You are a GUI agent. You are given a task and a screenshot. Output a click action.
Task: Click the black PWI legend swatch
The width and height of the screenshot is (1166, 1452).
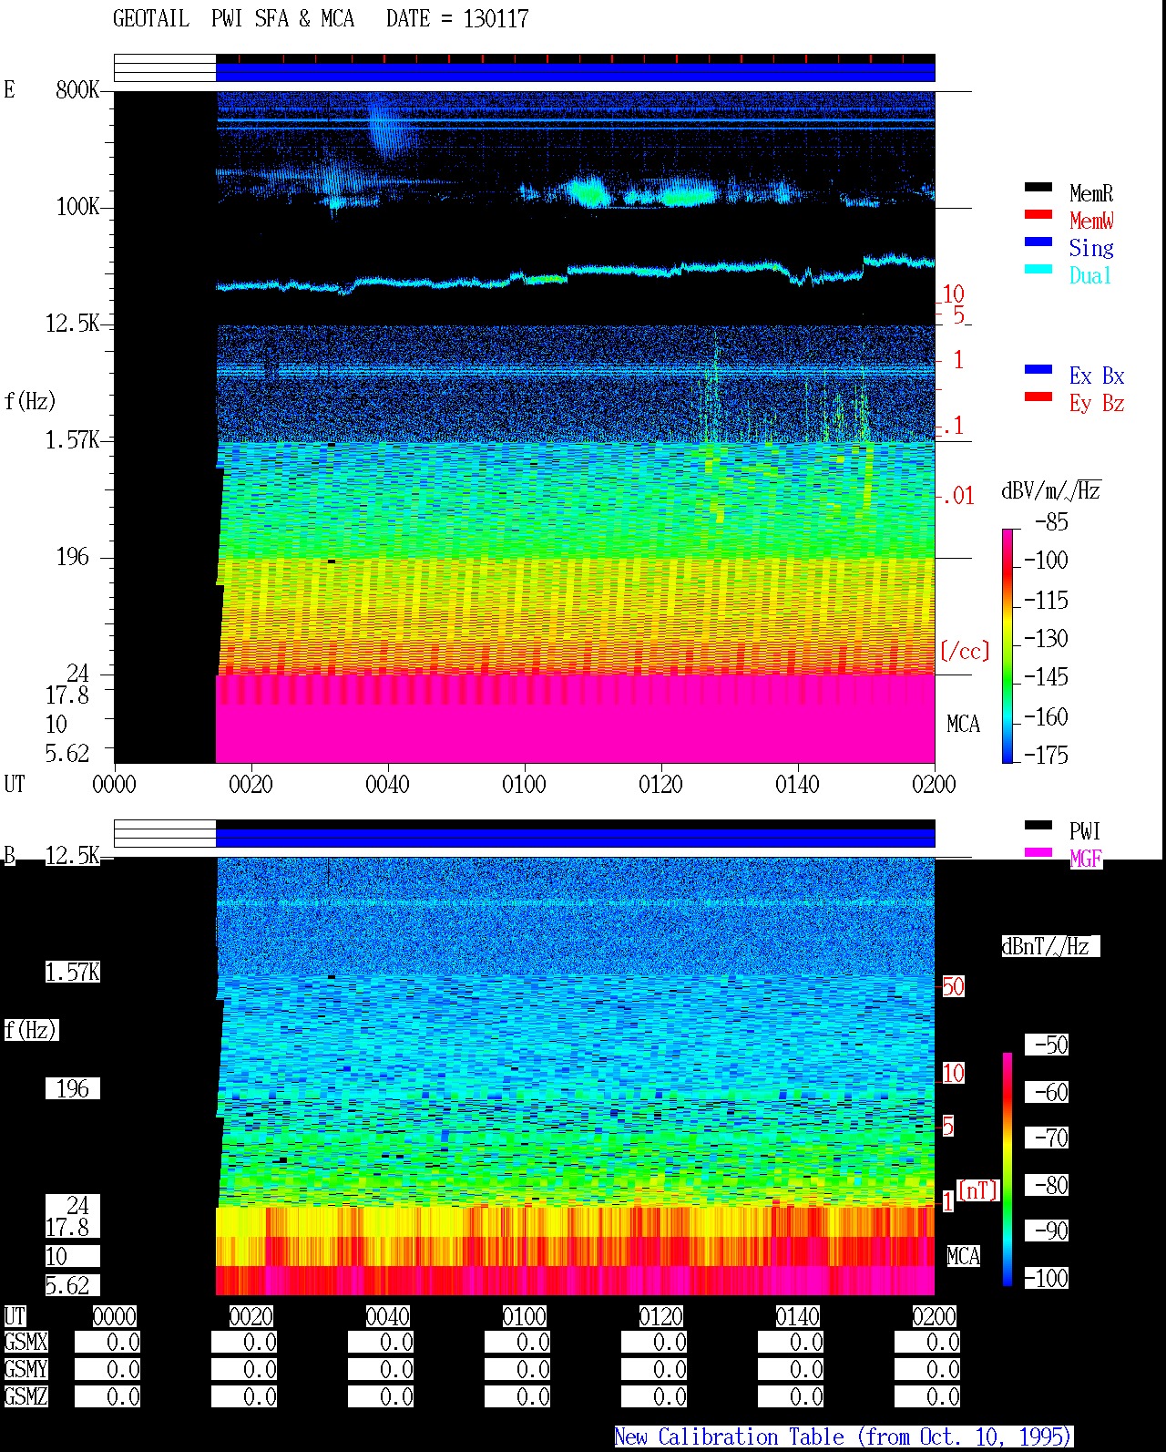(1038, 825)
